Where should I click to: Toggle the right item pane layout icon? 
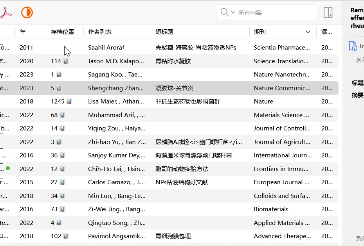328,12
